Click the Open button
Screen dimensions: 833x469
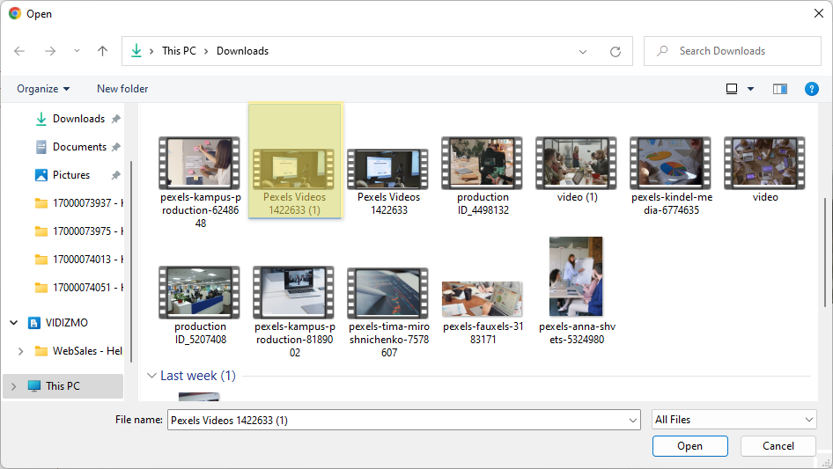(x=689, y=446)
